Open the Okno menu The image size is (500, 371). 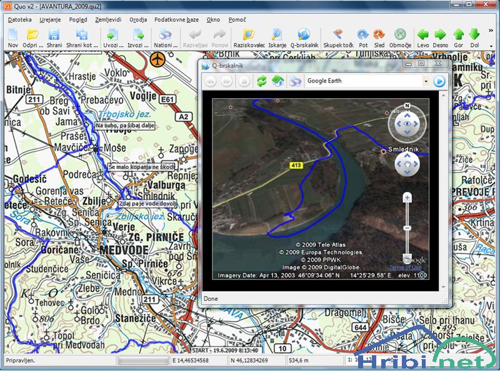coord(213,19)
